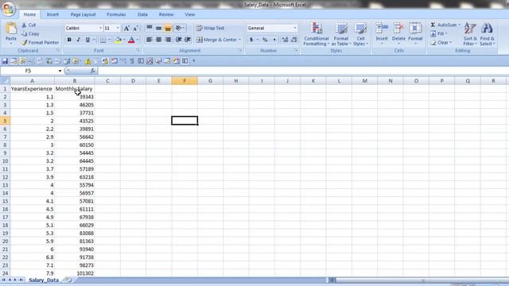This screenshot has width=509, height=286.
Task: Click Increase Decimal icon
Action: click(285, 40)
